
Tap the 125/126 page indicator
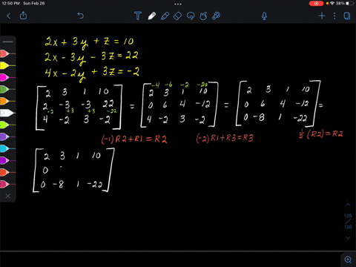point(348,221)
